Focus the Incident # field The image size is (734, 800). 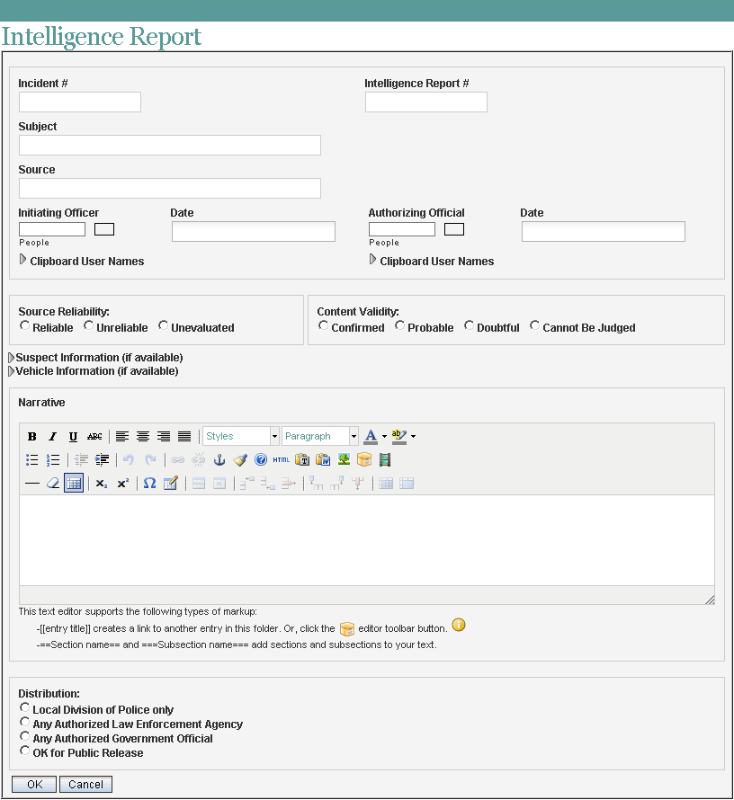click(x=80, y=102)
